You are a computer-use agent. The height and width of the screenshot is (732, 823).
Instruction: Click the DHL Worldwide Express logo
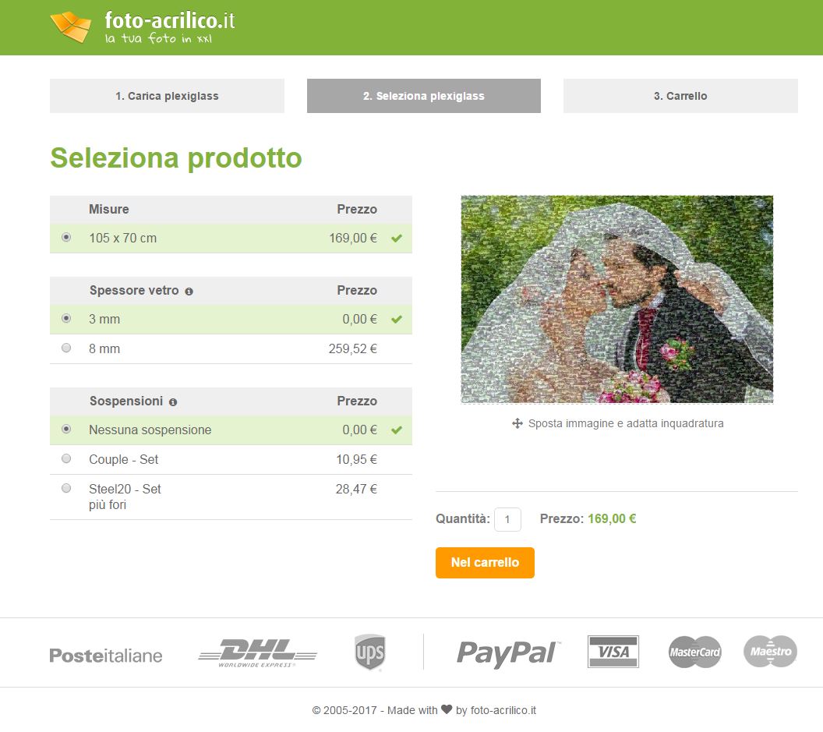click(257, 653)
